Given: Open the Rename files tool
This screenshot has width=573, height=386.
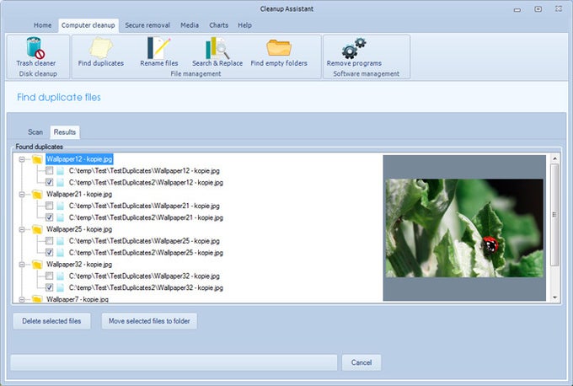Looking at the screenshot, I should pyautogui.click(x=159, y=51).
